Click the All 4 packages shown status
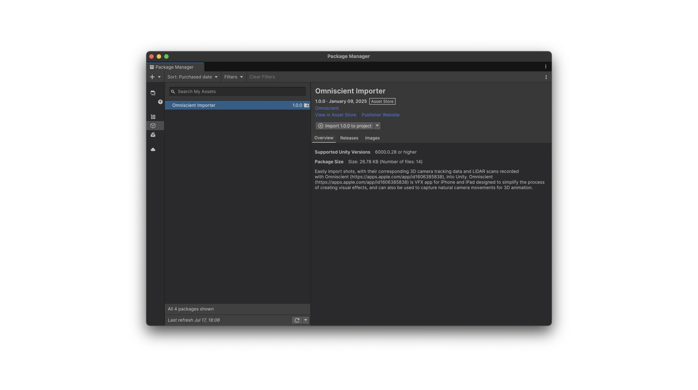 coord(191,309)
